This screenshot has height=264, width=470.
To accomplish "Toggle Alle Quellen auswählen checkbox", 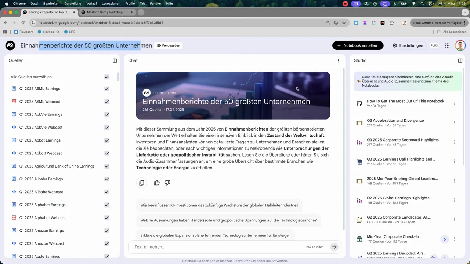I will click(x=107, y=77).
